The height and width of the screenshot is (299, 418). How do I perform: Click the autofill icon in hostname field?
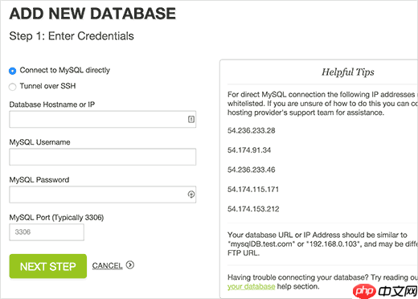191,119
